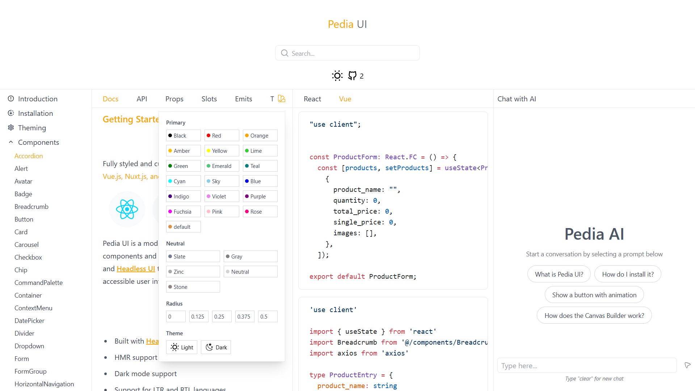Click the Installation icon in sidebar
695x391 pixels.
click(x=11, y=113)
